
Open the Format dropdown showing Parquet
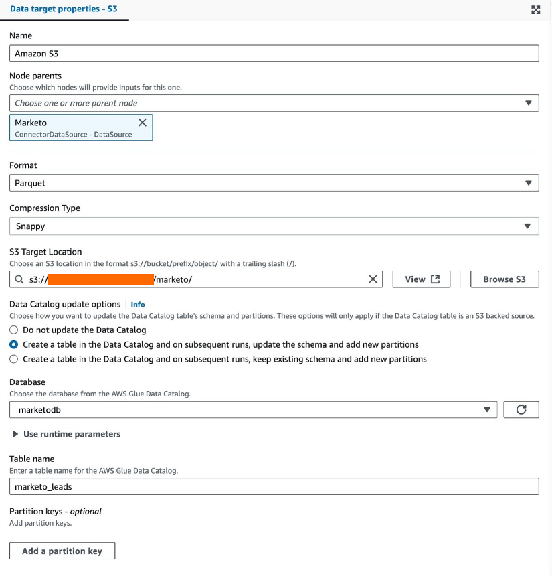[274, 183]
